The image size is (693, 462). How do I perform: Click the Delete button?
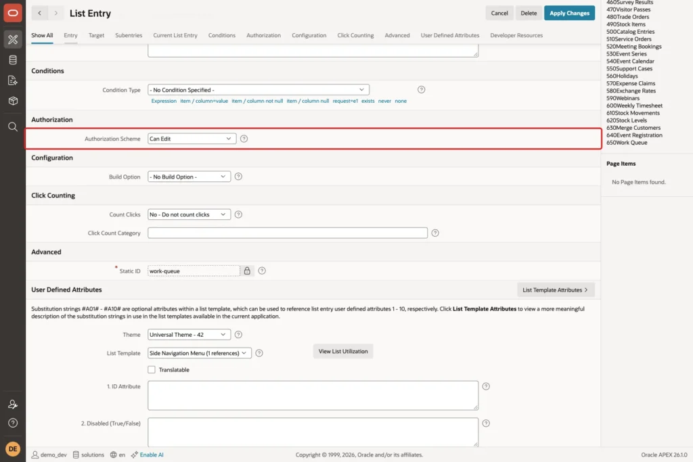[x=529, y=14]
